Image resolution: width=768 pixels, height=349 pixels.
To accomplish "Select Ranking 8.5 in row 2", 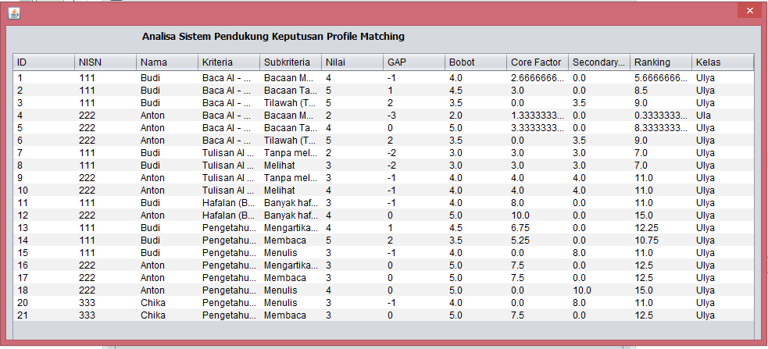I will pos(661,91).
